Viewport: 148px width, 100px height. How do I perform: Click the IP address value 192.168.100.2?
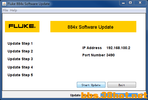[x=118, y=48]
